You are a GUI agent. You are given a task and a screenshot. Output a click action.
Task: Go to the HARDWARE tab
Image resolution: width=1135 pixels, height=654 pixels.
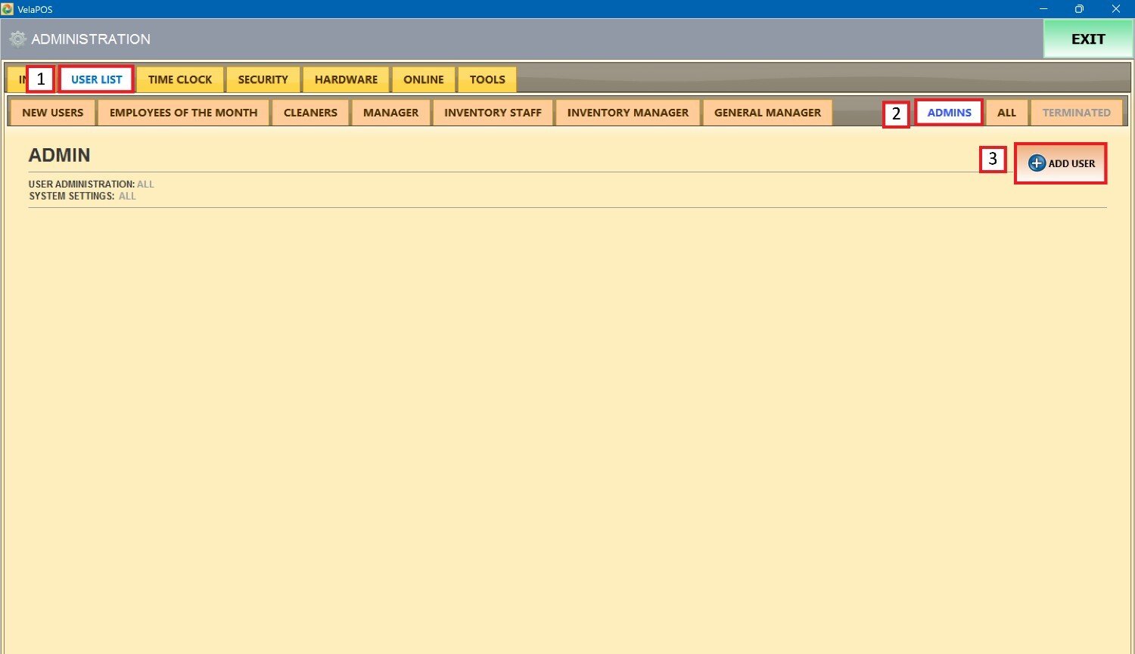click(x=346, y=79)
